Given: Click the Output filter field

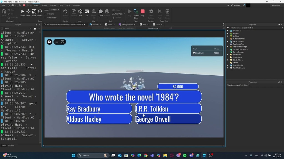Looking at the screenshot, I should click(x=18, y=28).
